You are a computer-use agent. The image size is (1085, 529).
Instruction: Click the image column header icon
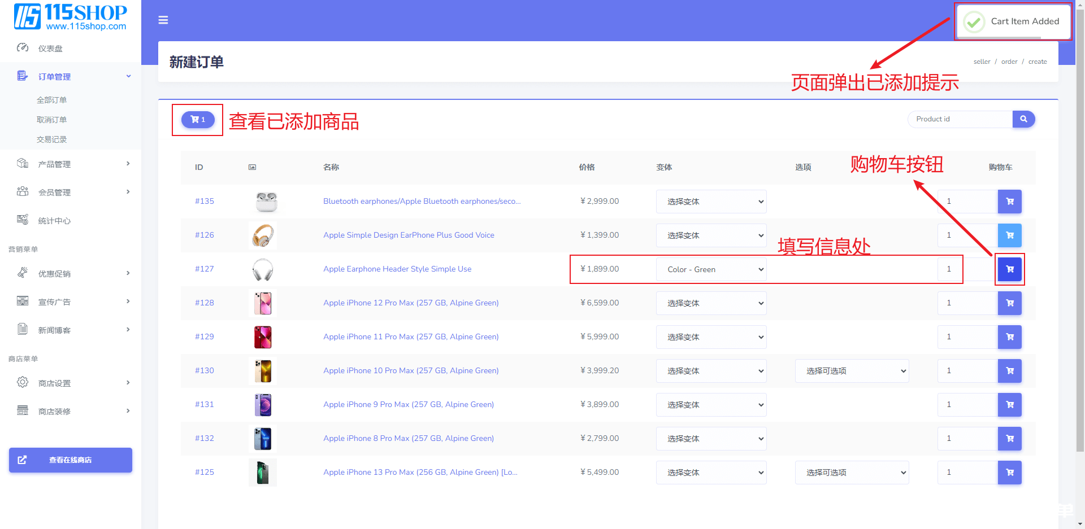(253, 168)
